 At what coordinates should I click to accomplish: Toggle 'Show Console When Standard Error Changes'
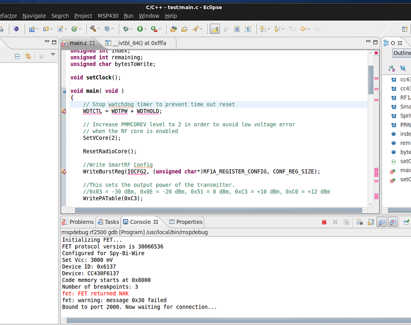pos(393,221)
